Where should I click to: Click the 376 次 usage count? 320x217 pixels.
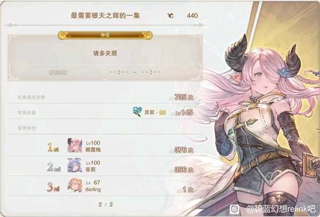tap(183, 150)
